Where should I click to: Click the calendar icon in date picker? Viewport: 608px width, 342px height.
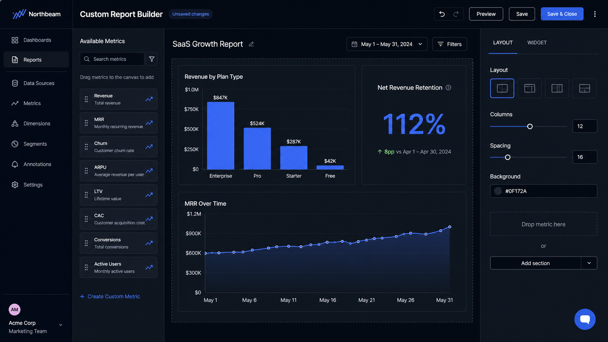point(355,44)
